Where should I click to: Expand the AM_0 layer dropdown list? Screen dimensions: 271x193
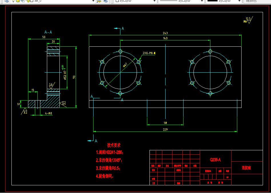click(93, 1)
